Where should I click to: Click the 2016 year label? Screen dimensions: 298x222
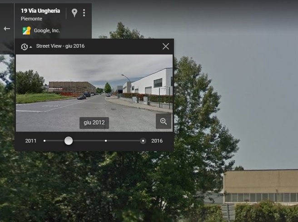(x=157, y=141)
